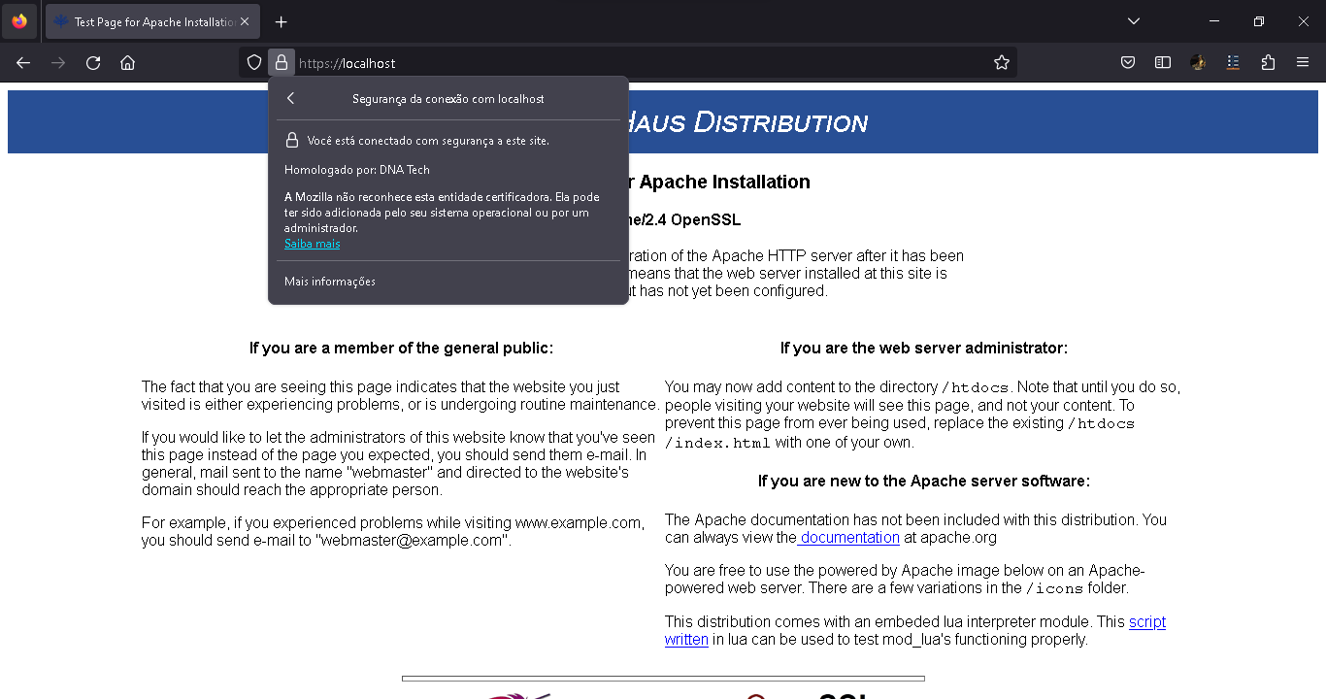Minimize the Firefox window
The image size is (1326, 699).
click(1214, 21)
